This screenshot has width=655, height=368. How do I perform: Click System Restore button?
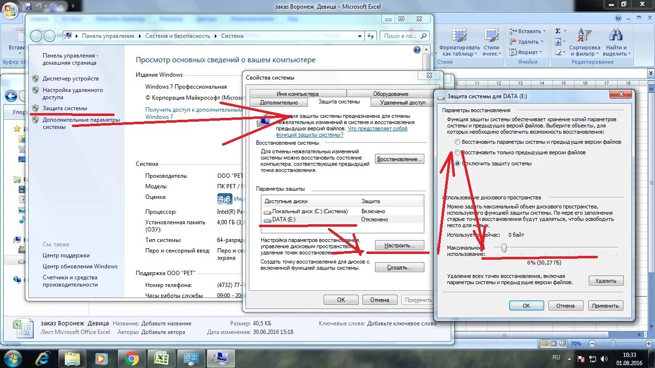coord(399,159)
